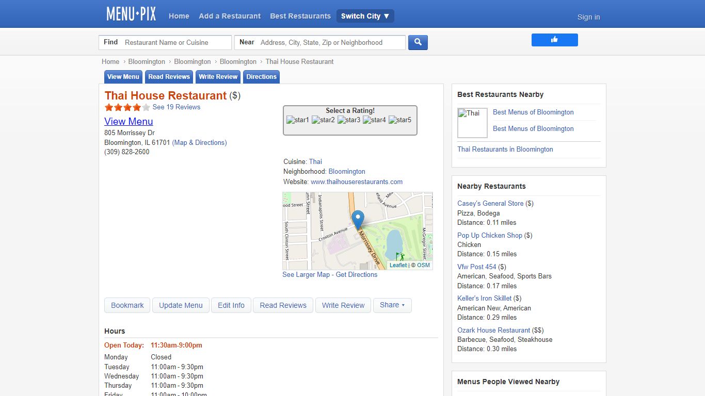Open Pop Up Chicken Shop listing
Image resolution: width=705 pixels, height=396 pixels.
490,236
